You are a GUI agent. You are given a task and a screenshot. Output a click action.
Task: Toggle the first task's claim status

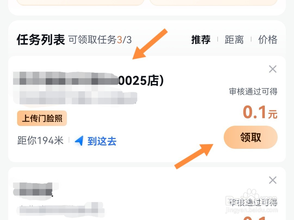click(250, 137)
